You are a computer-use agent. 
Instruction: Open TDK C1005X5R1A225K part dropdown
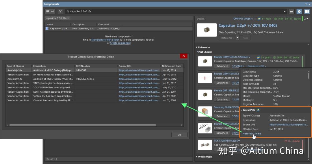[239, 141]
